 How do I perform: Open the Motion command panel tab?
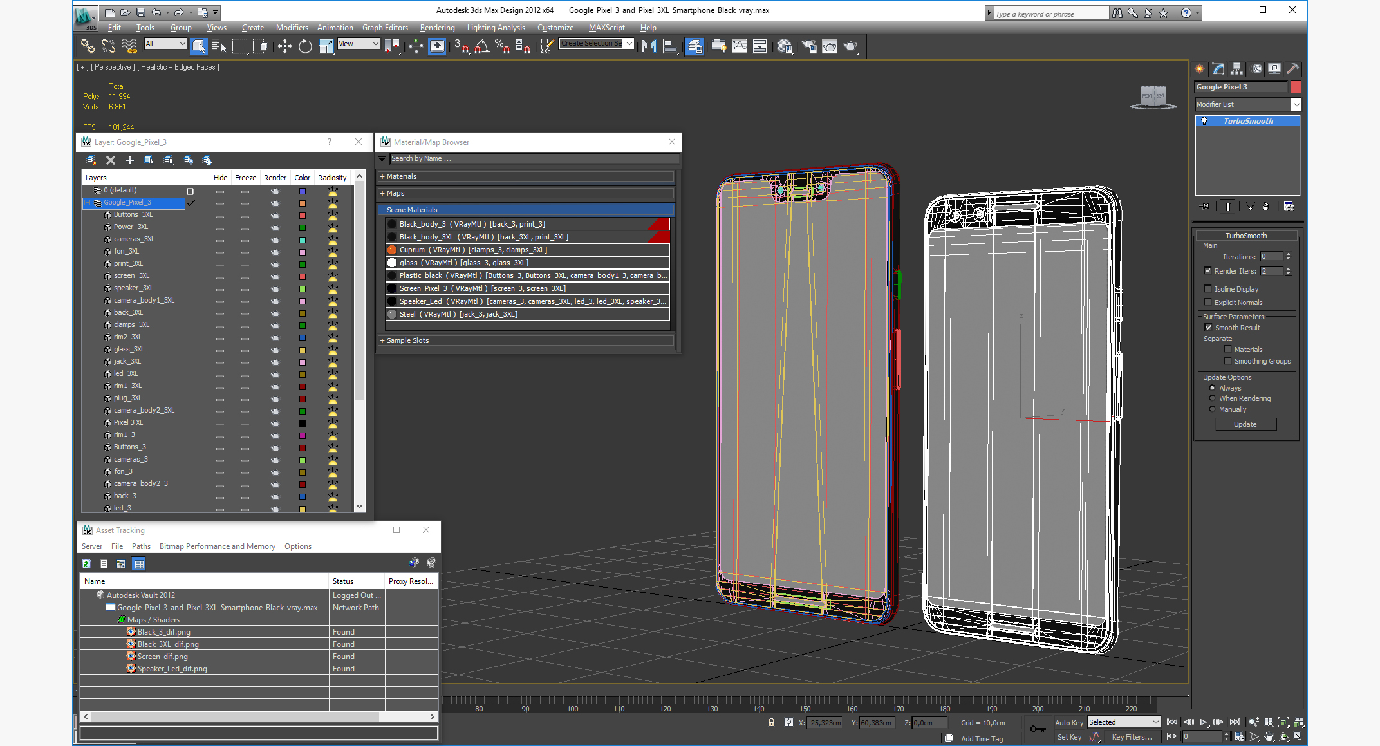coord(1256,69)
